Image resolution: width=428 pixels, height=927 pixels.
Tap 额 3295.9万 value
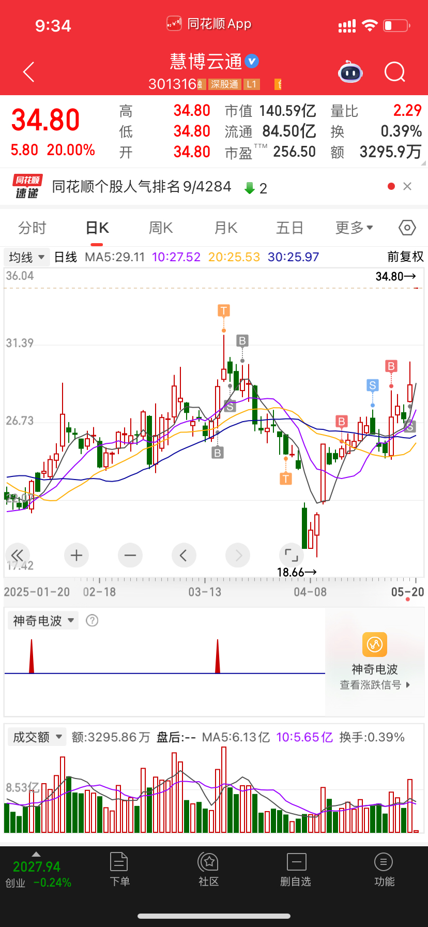391,152
